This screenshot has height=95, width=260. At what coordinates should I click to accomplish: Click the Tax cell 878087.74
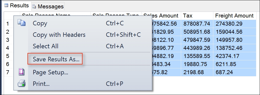click(x=197, y=24)
